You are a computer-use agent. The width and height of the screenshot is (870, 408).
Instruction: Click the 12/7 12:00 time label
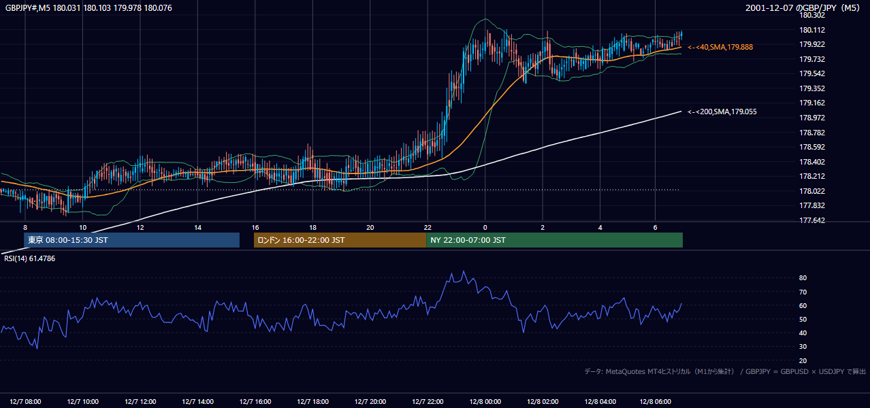(x=140, y=402)
